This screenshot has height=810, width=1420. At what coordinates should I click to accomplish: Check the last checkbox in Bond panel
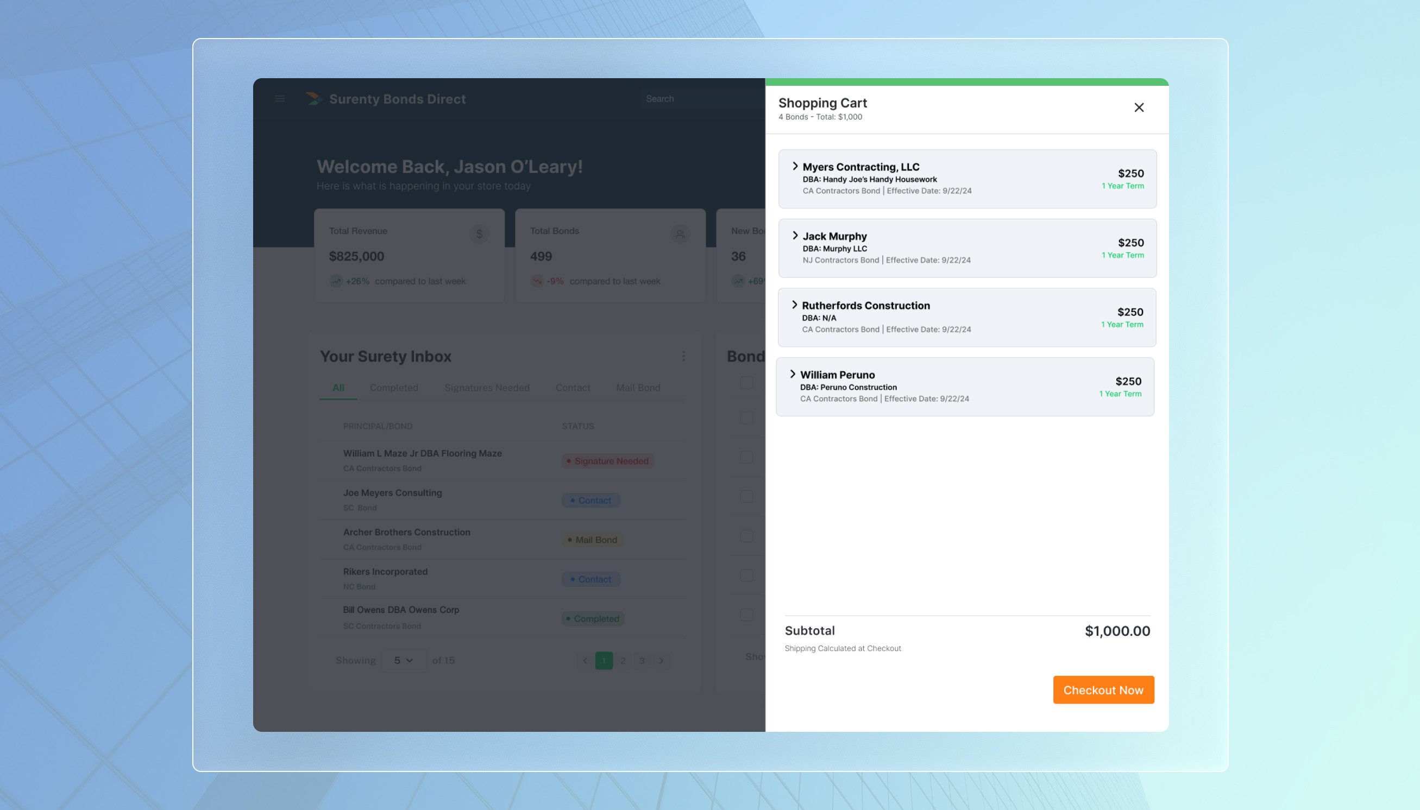(x=746, y=615)
